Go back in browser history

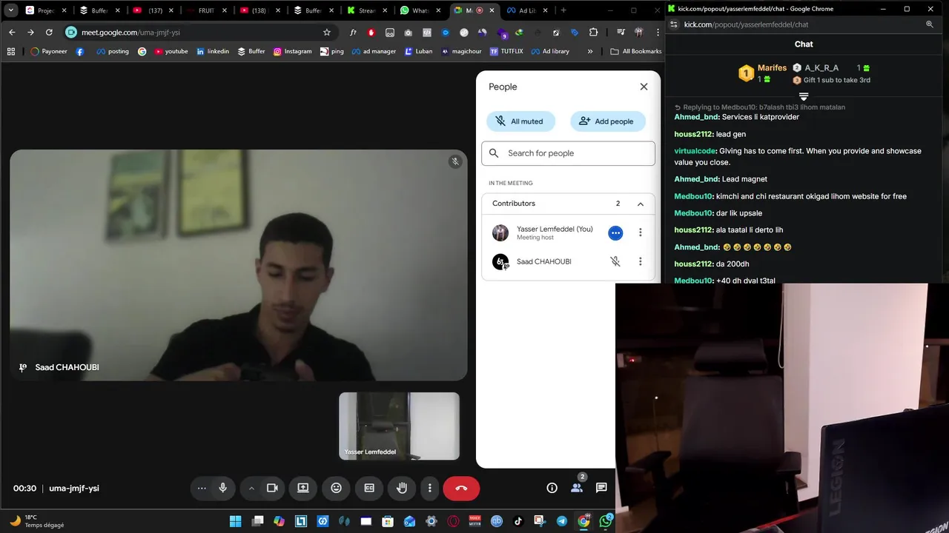(x=12, y=33)
